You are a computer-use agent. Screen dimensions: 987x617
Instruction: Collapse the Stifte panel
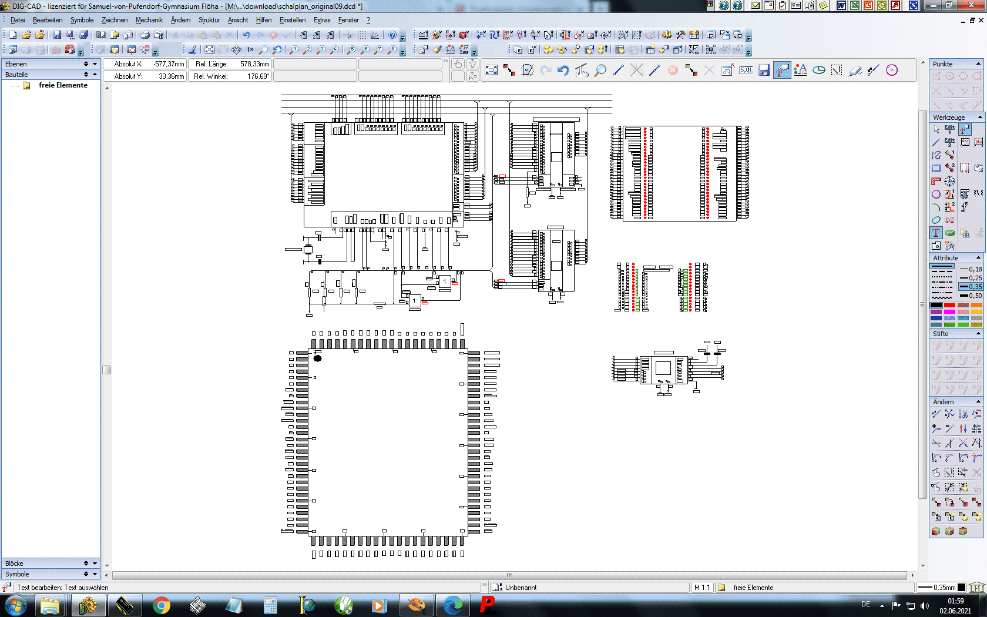click(979, 334)
